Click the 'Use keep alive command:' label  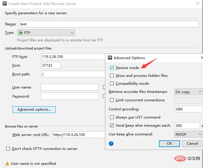pos(131,134)
